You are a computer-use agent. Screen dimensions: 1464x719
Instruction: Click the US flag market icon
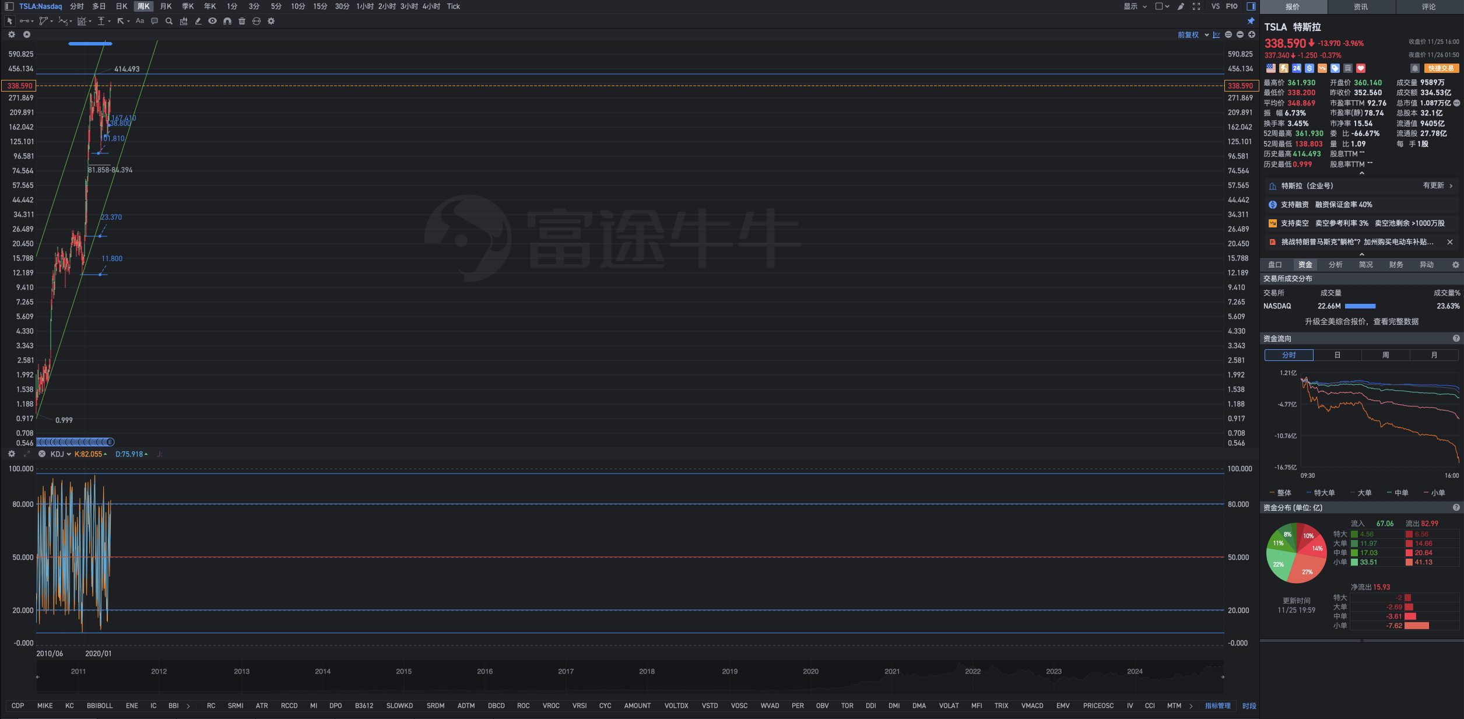click(x=1271, y=68)
